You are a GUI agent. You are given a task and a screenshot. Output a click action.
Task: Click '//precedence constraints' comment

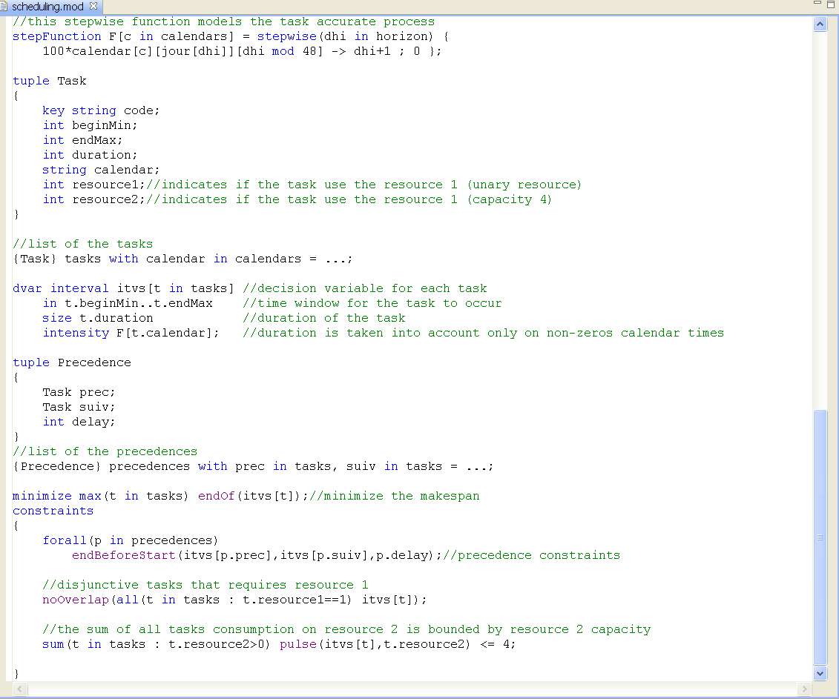click(532, 555)
